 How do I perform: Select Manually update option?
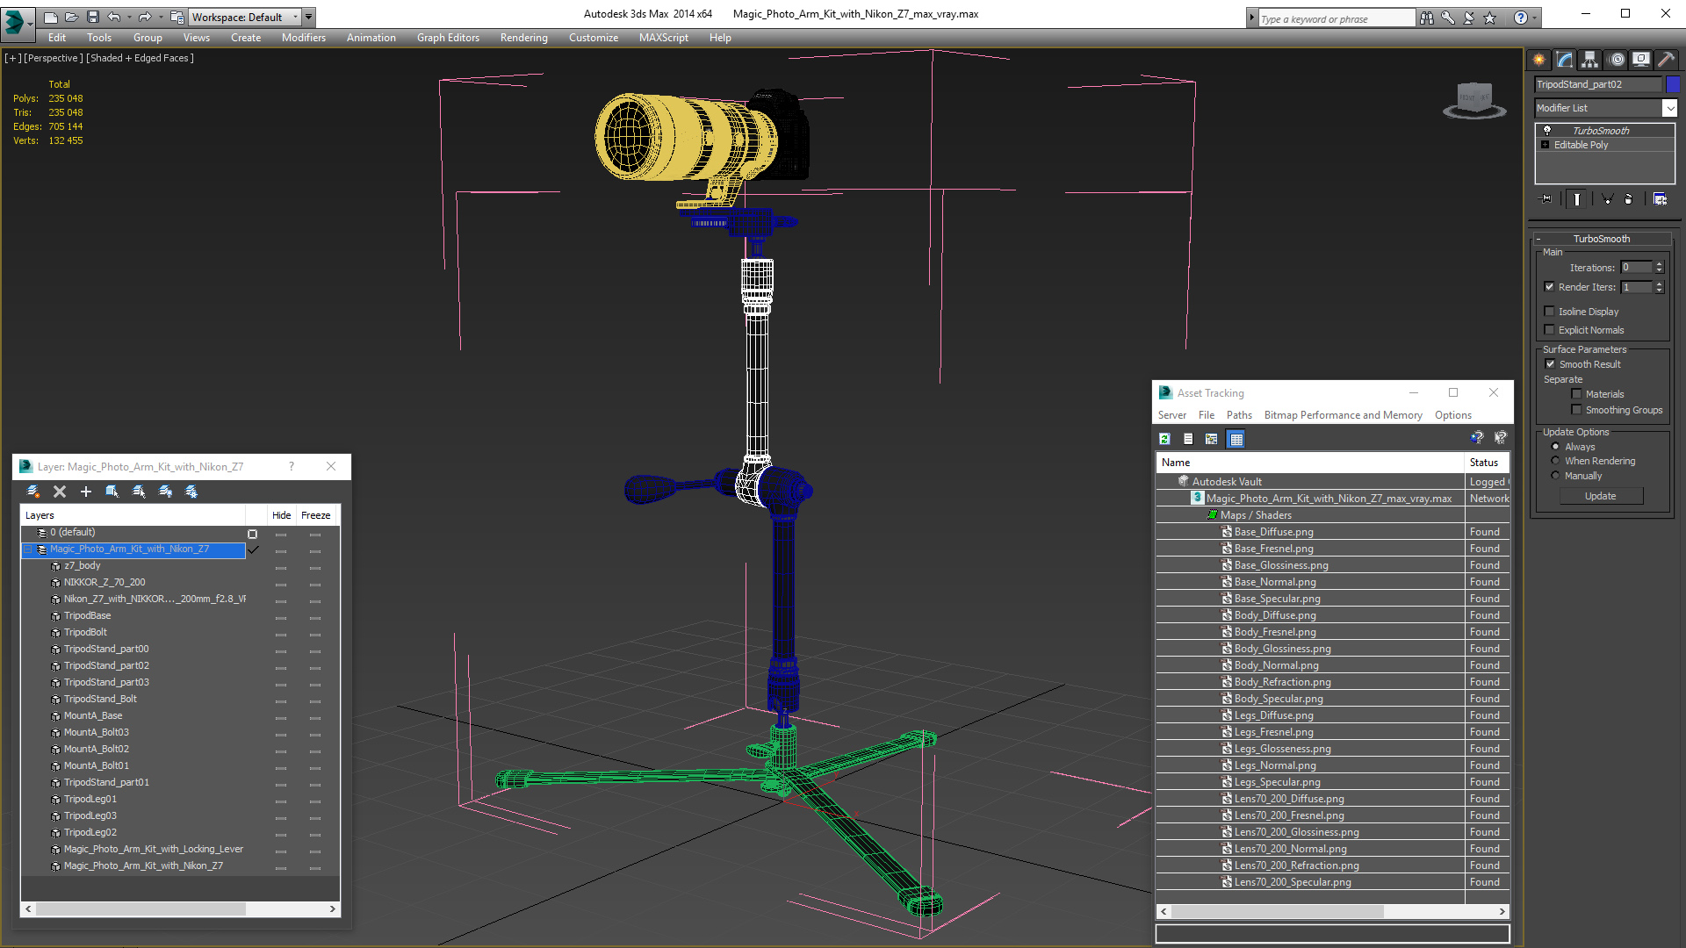[x=1556, y=476]
